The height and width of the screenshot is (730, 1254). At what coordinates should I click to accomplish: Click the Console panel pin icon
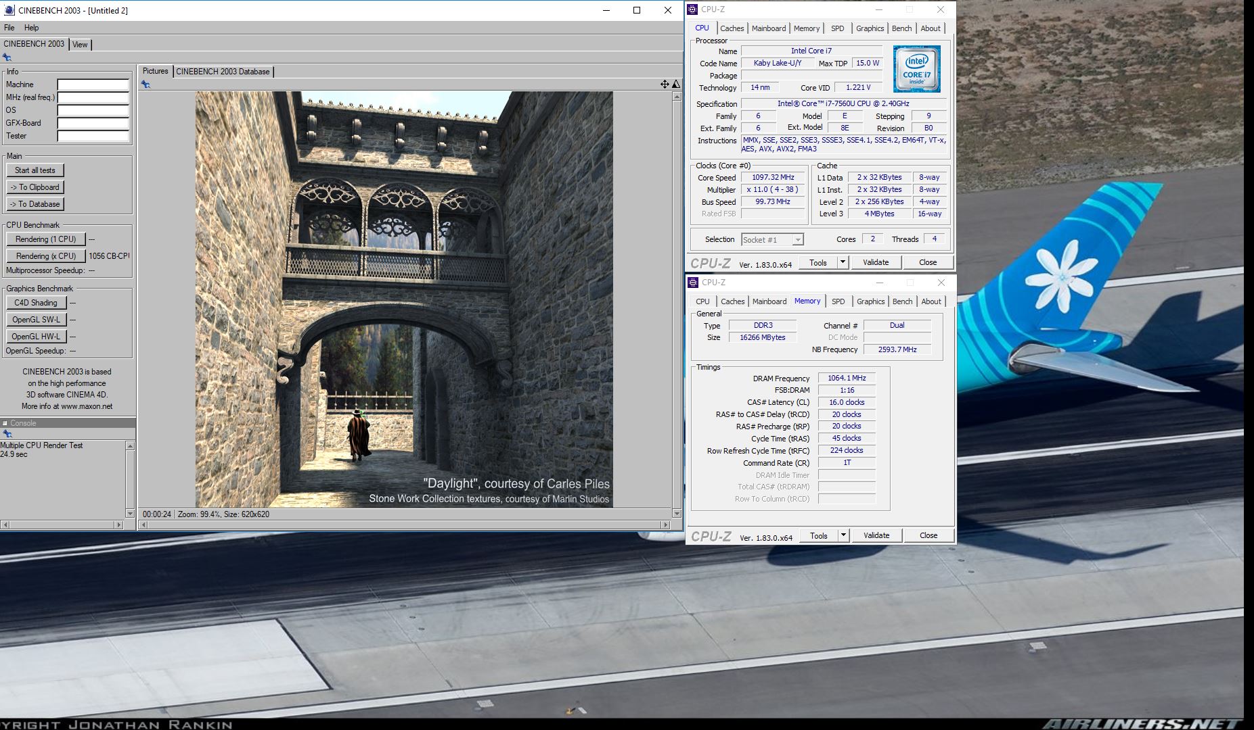click(x=7, y=434)
